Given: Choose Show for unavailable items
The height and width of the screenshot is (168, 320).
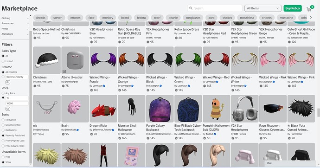Looking at the screenshot, I should pyautogui.click(x=3, y=162).
